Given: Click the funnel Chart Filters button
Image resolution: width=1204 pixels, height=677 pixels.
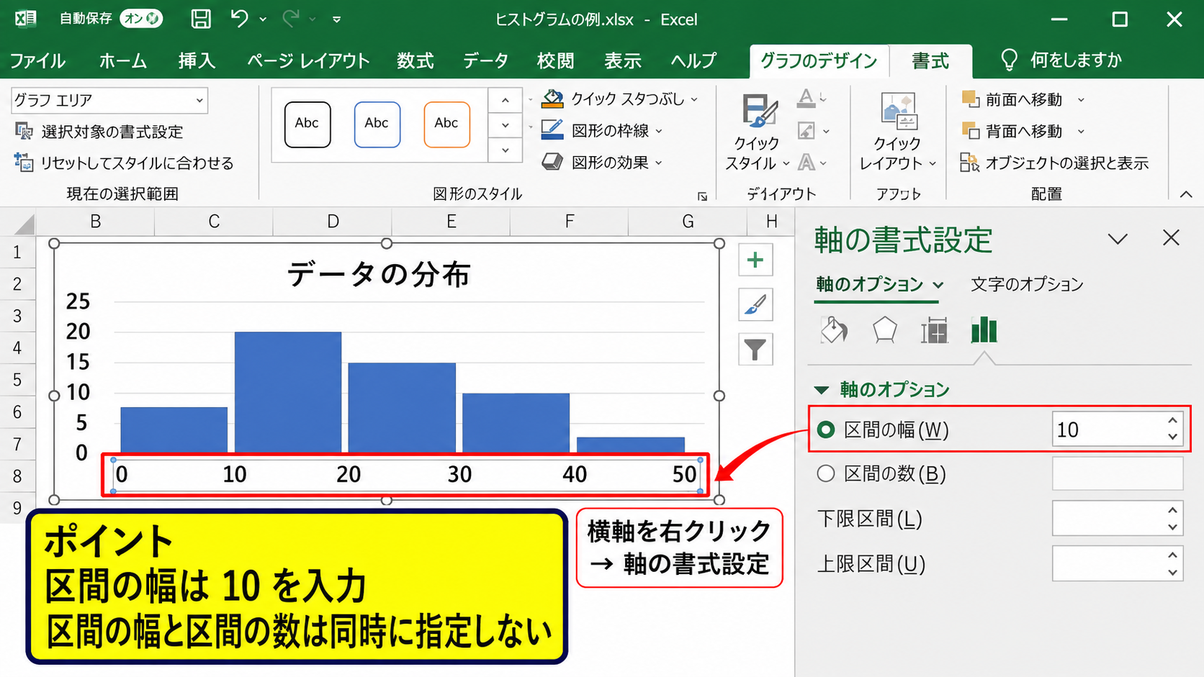Looking at the screenshot, I should (755, 350).
